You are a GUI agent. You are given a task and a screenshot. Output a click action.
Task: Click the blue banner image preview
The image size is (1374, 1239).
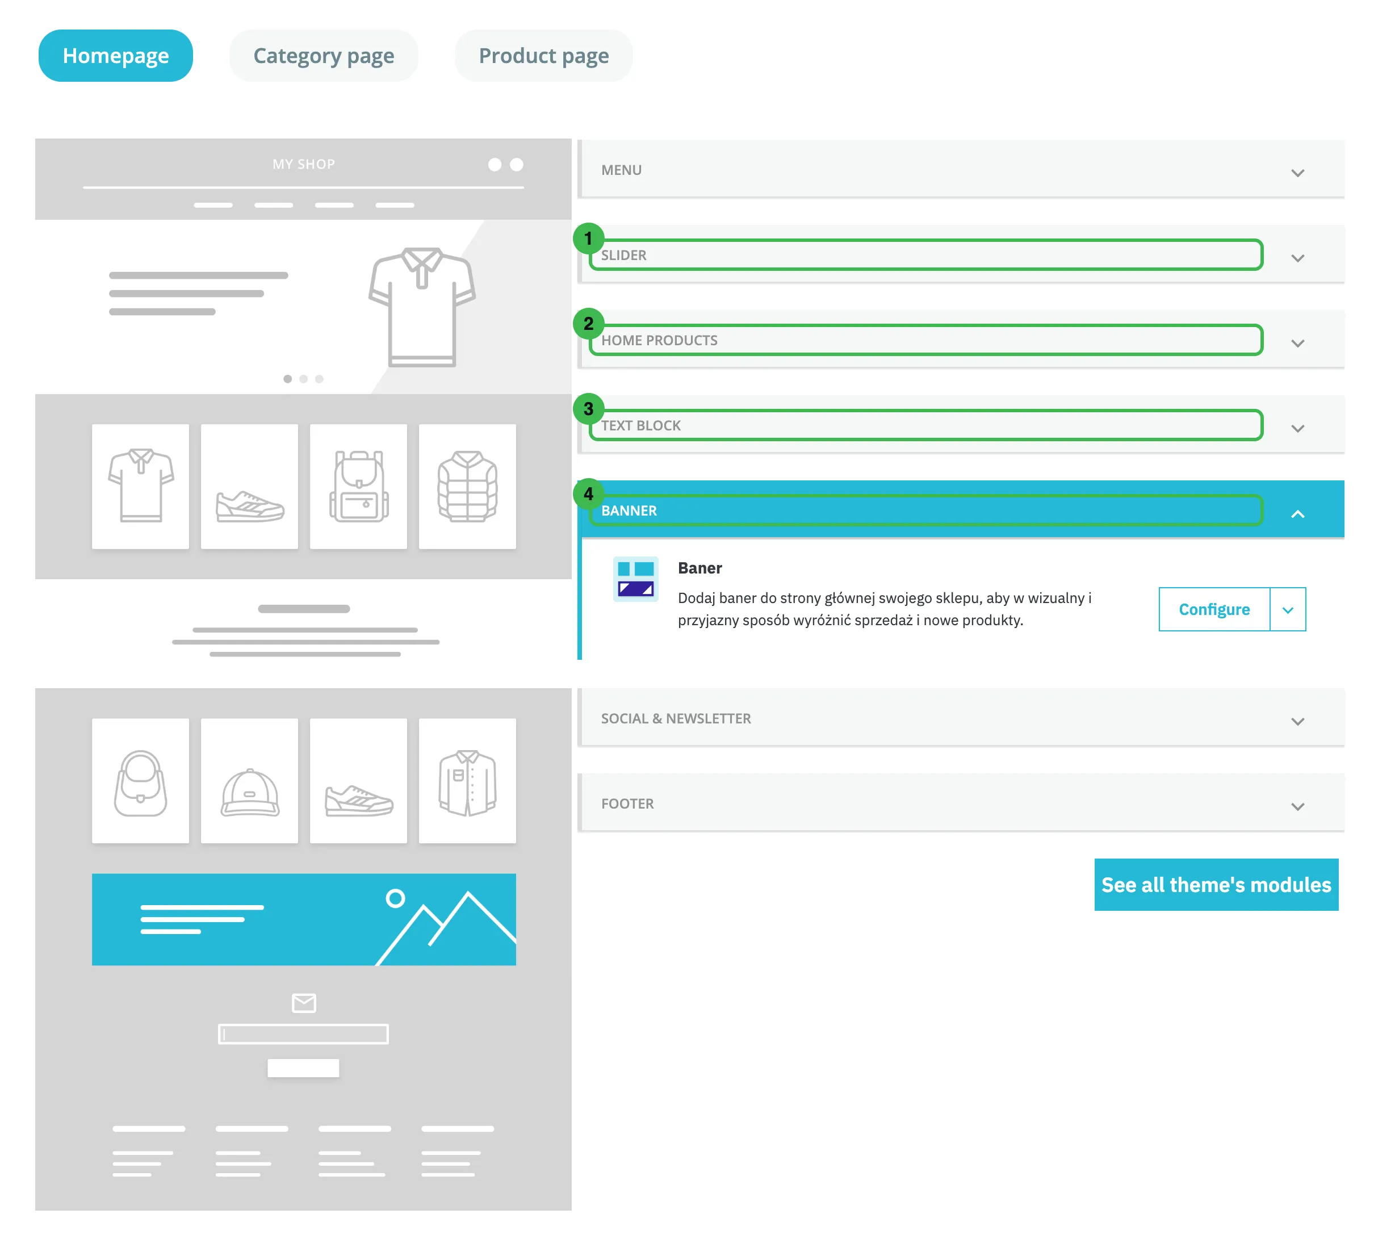pos(304,919)
